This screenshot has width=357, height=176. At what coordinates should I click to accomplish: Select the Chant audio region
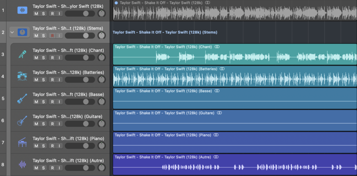(x=235, y=54)
